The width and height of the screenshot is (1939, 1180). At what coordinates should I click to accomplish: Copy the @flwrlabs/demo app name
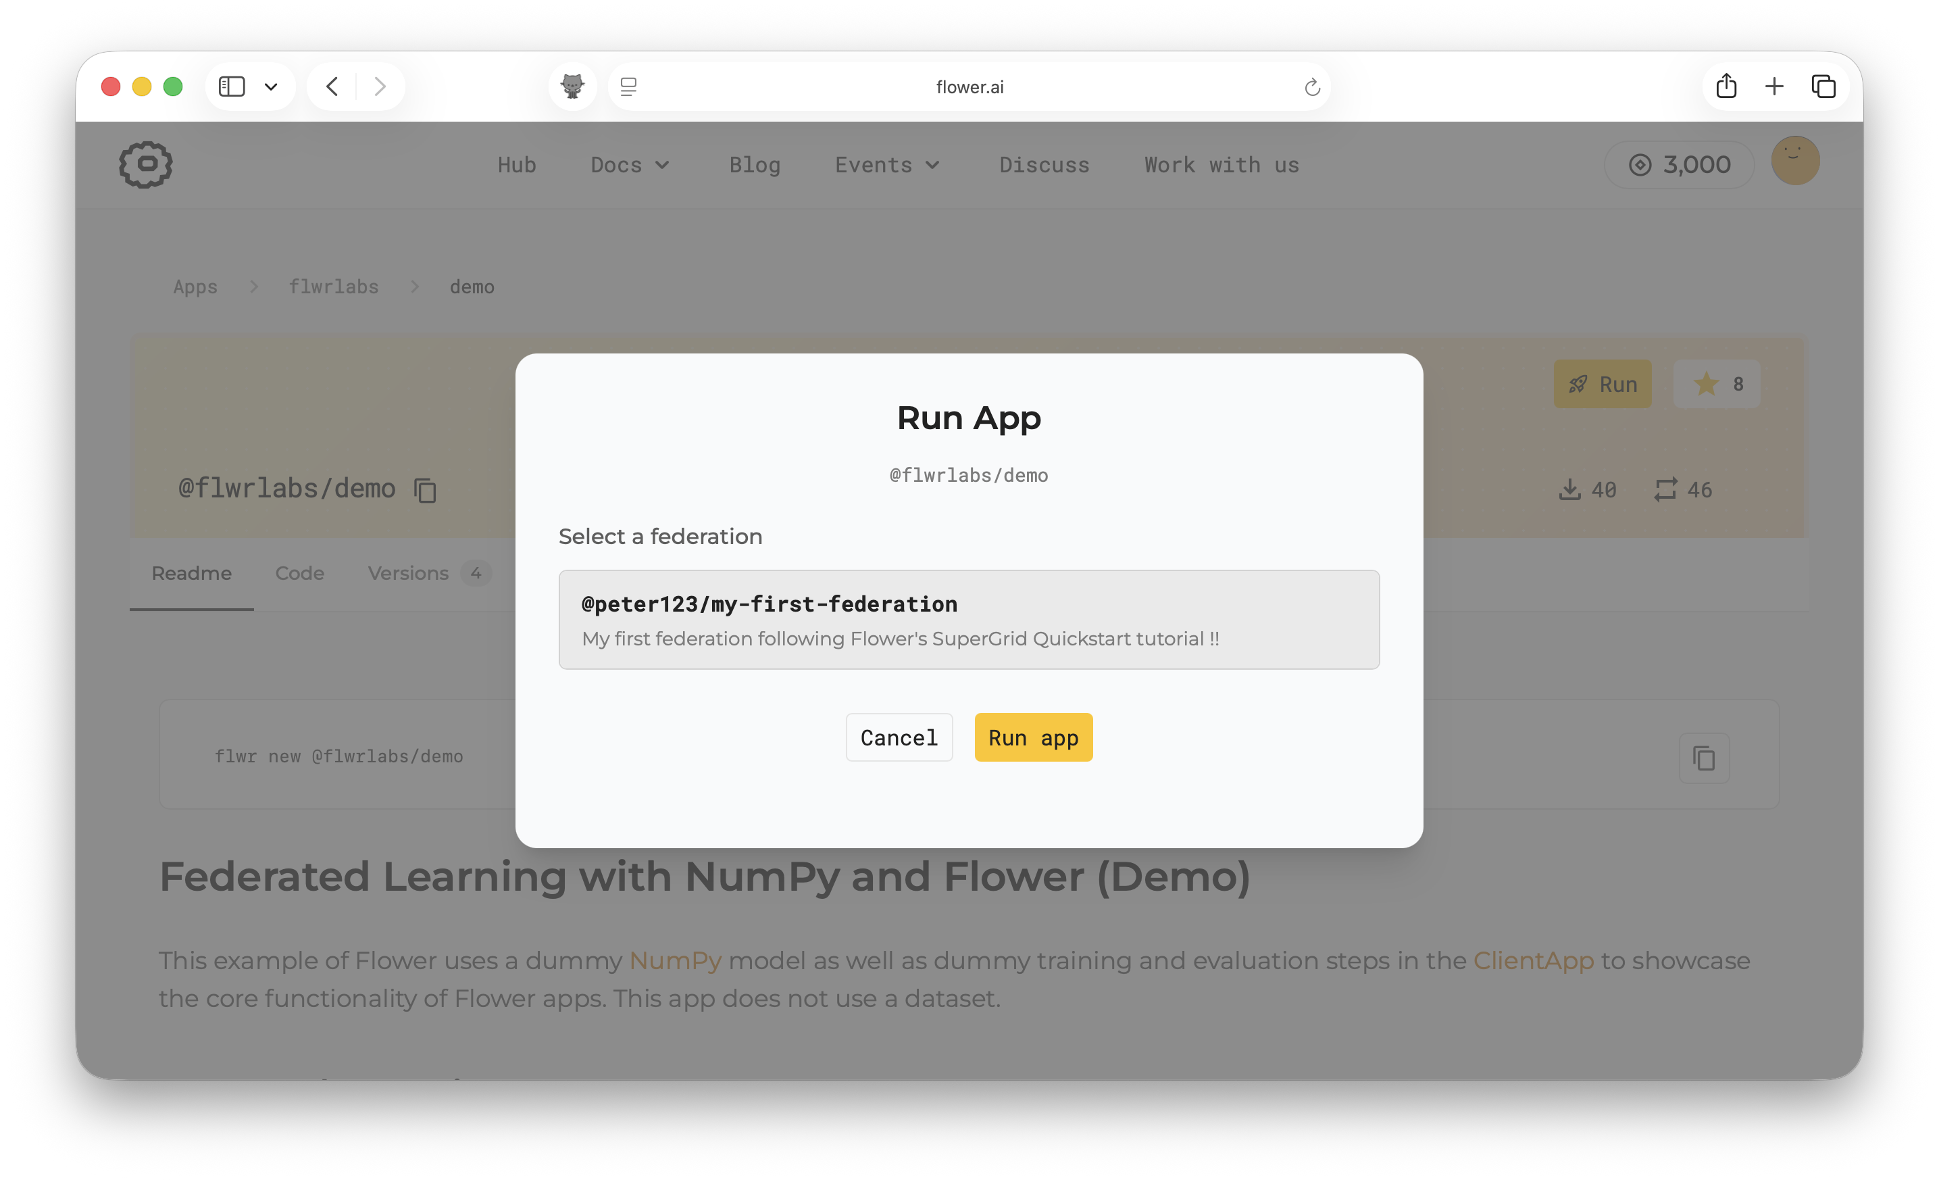coord(426,489)
